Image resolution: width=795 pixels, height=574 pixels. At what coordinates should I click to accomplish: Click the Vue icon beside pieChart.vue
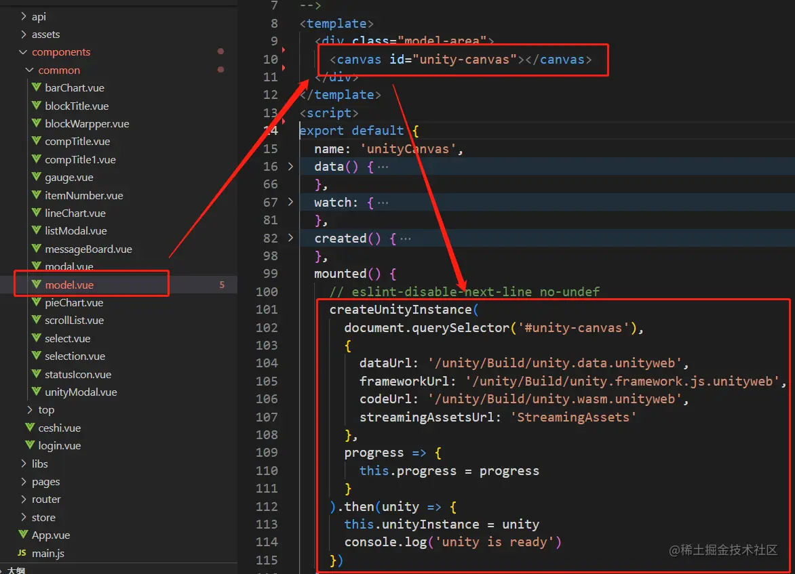point(37,302)
